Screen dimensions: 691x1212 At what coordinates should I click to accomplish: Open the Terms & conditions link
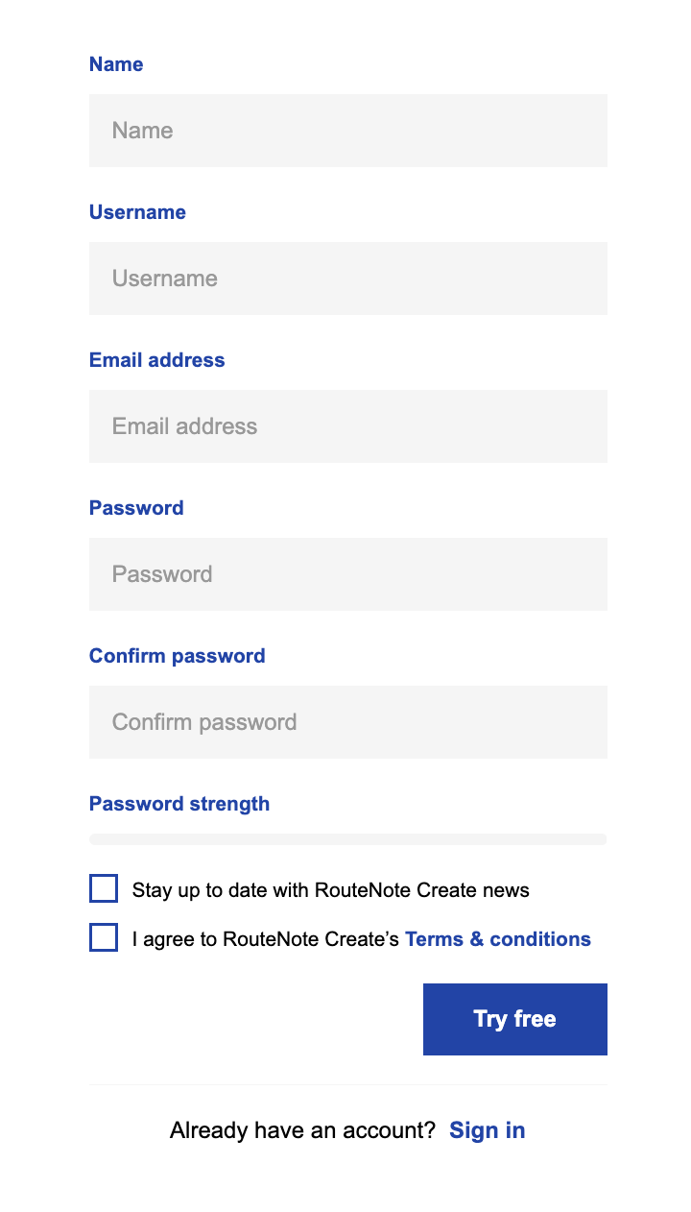tap(497, 939)
